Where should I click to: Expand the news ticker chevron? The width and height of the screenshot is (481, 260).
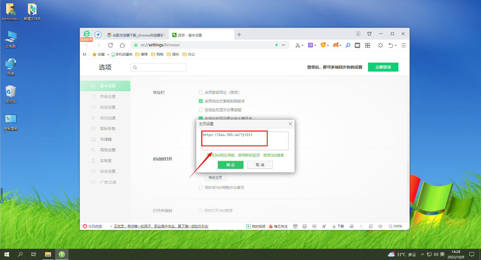click(x=111, y=226)
